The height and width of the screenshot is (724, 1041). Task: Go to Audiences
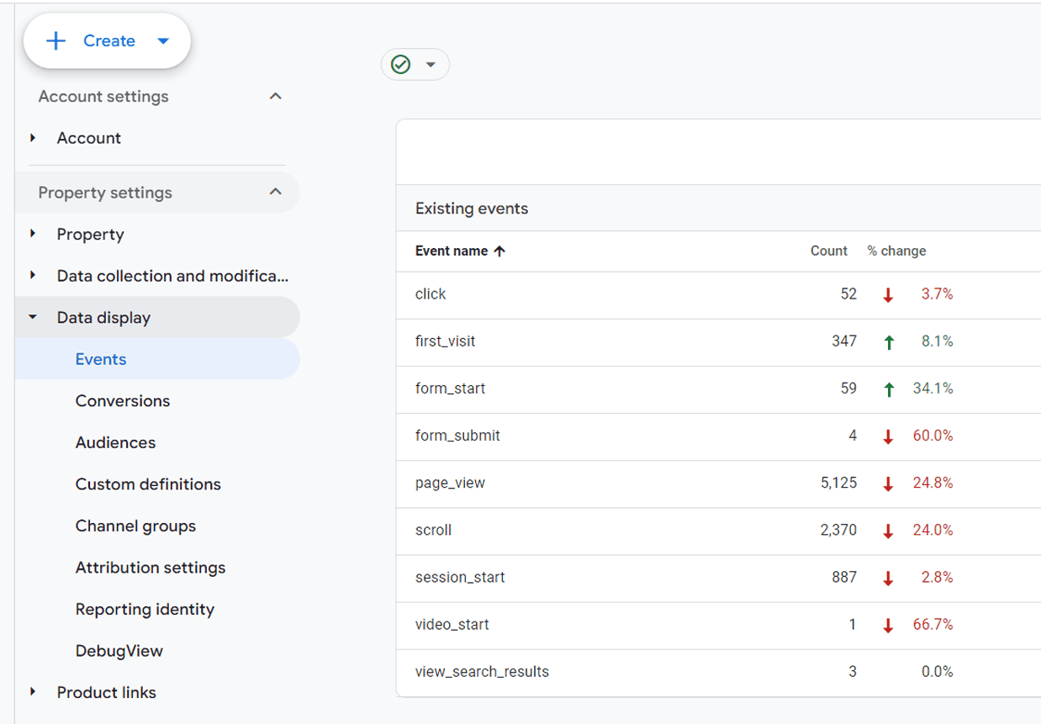115,442
